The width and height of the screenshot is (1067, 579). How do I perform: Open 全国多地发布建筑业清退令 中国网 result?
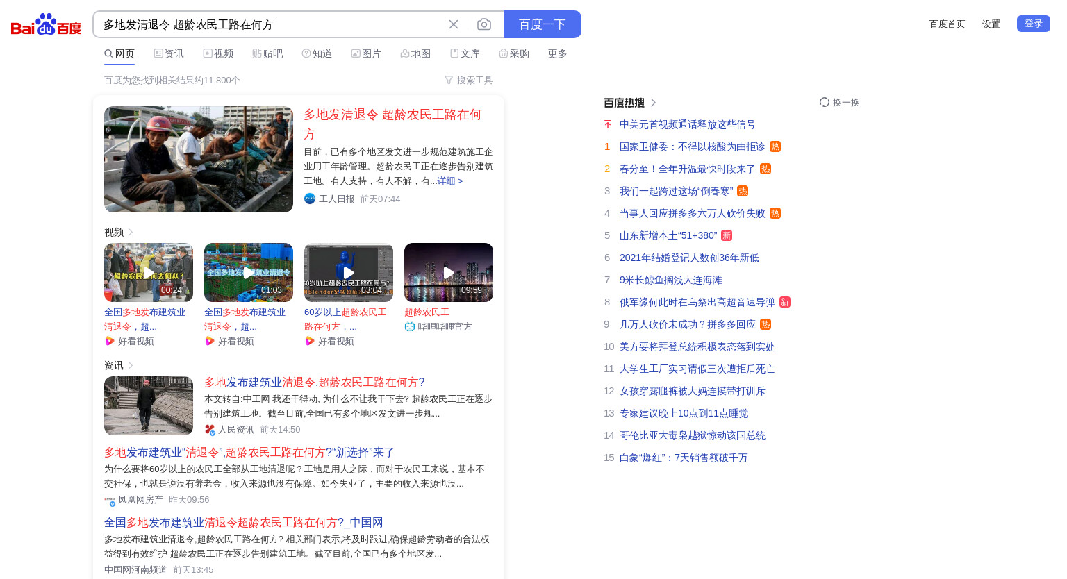(244, 522)
